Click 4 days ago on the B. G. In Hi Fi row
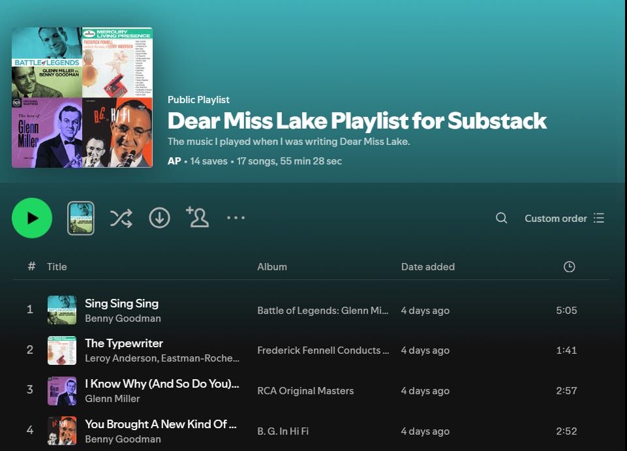 [x=425, y=431]
